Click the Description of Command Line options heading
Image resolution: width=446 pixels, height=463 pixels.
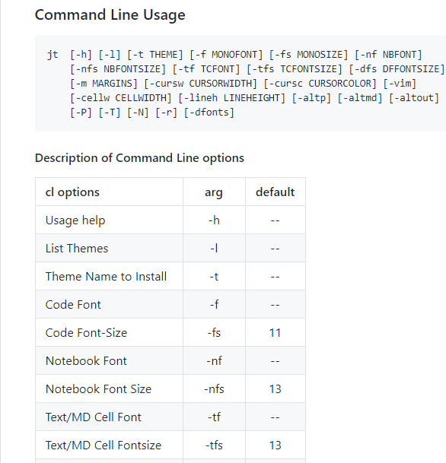(139, 158)
